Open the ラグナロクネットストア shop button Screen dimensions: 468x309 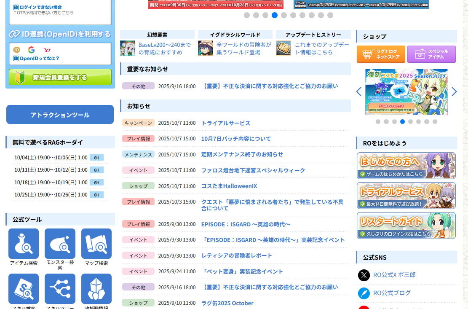coord(381,54)
